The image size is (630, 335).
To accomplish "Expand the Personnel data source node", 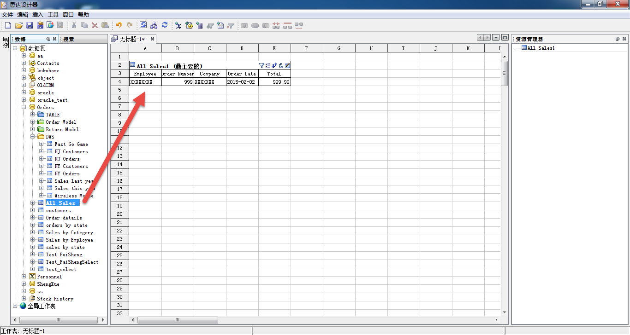I will click(x=24, y=277).
